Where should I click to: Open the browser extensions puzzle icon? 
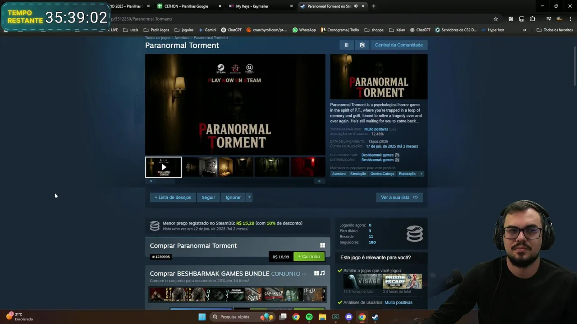[533, 19]
